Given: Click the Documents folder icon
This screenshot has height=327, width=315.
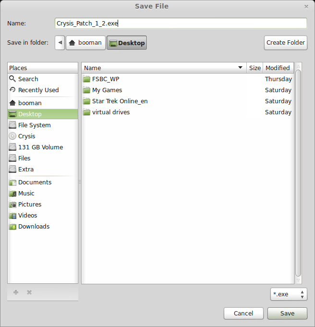Looking at the screenshot, I should coord(12,182).
